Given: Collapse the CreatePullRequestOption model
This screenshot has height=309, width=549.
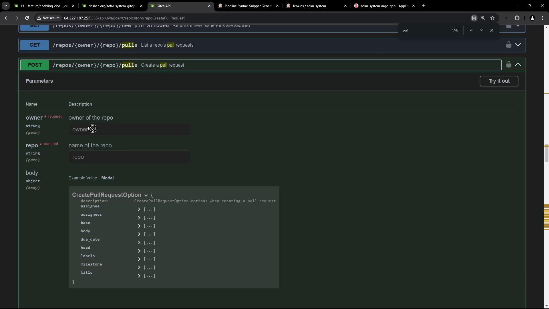Looking at the screenshot, I should [146, 195].
